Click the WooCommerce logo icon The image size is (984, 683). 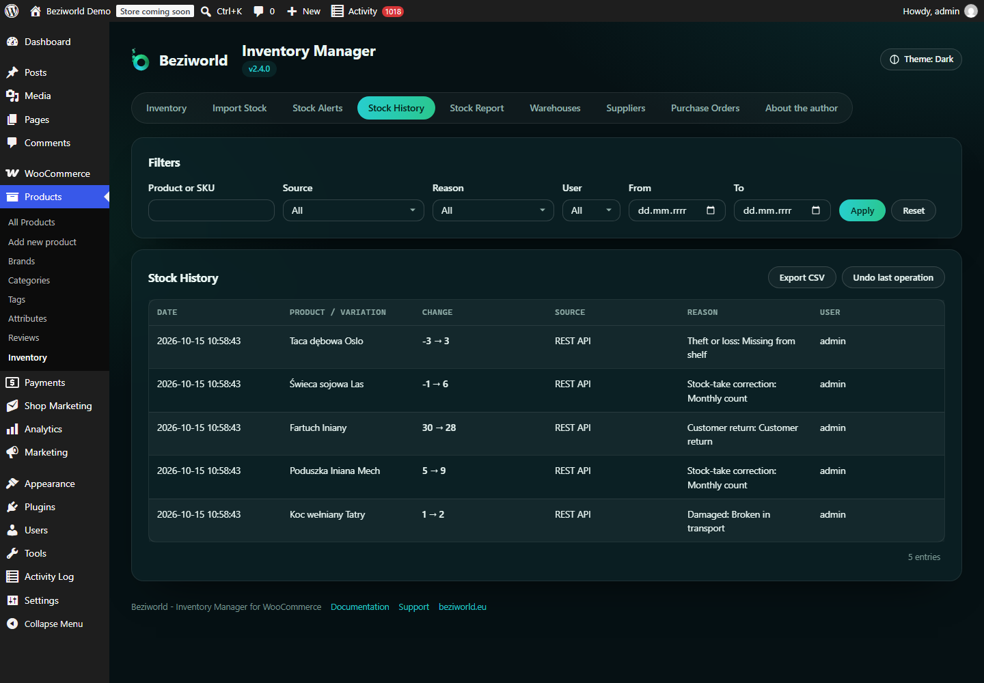(x=12, y=173)
